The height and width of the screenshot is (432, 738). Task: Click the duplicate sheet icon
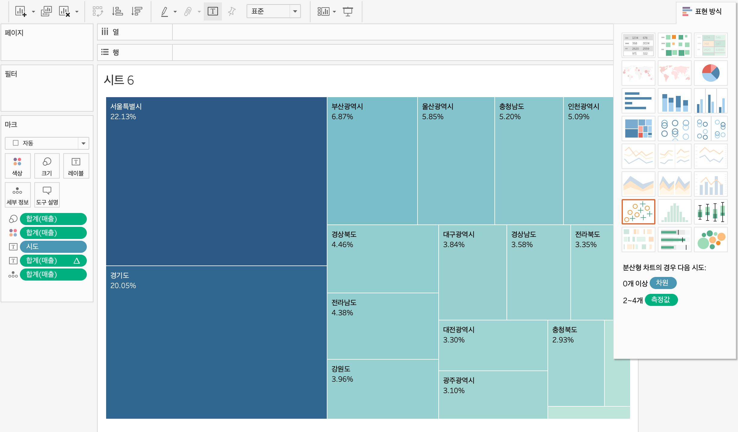coord(46,11)
